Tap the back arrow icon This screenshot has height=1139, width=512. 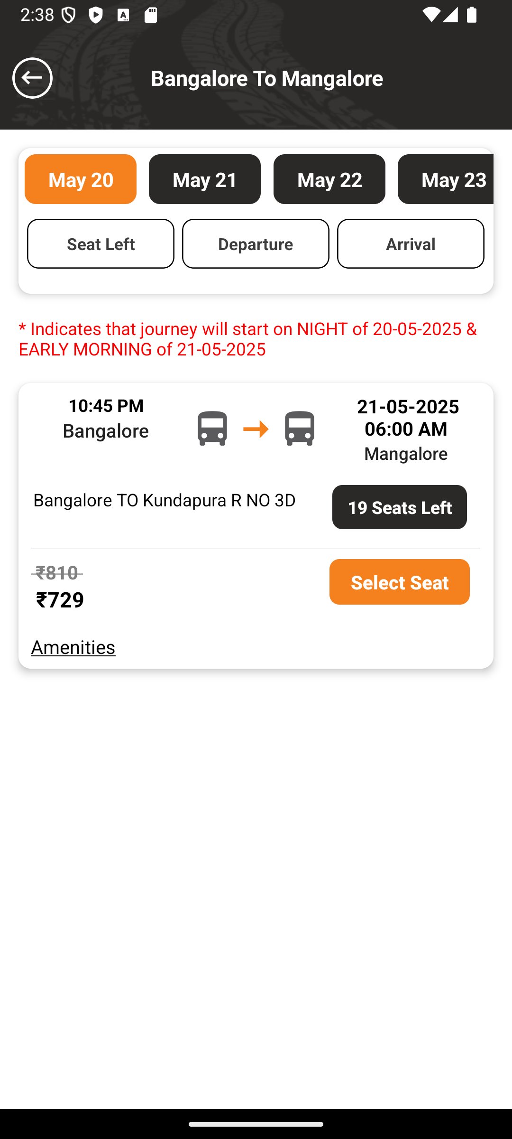(x=32, y=78)
